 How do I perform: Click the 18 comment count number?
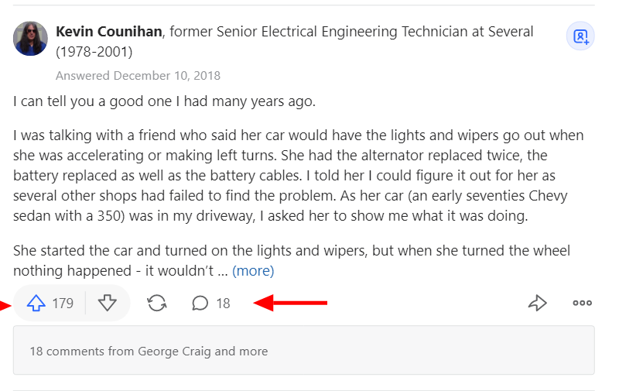(223, 304)
